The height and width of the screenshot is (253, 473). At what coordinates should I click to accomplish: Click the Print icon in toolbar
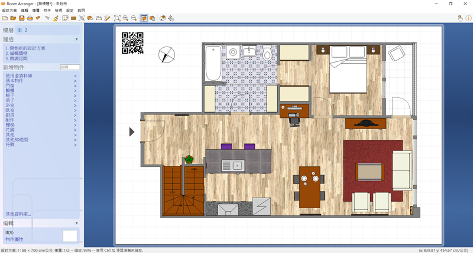coord(30,18)
